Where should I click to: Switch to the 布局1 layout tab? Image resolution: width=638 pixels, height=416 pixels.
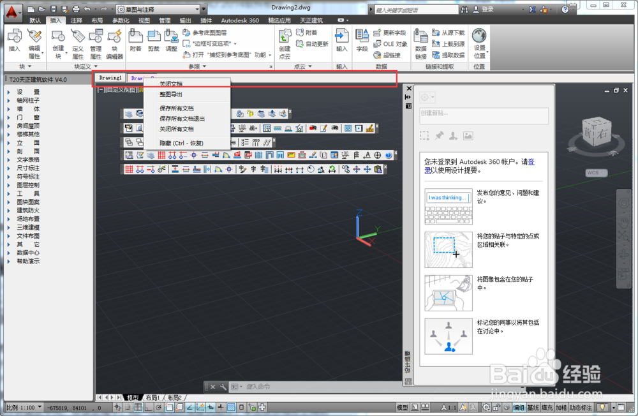tap(152, 397)
